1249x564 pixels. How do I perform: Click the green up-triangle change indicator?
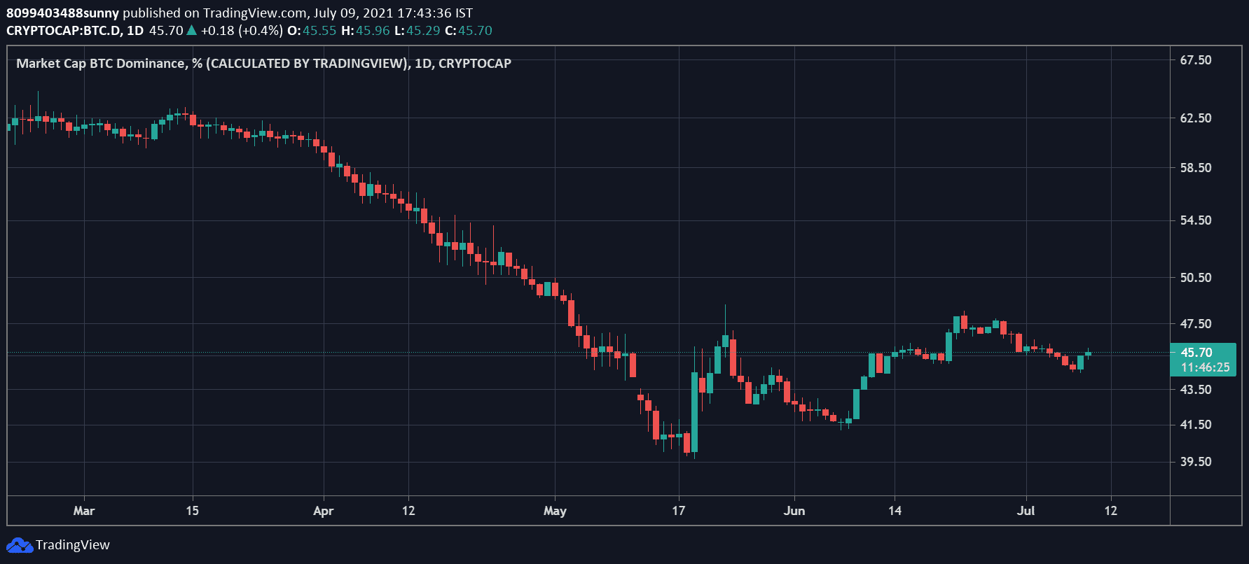pos(191,31)
